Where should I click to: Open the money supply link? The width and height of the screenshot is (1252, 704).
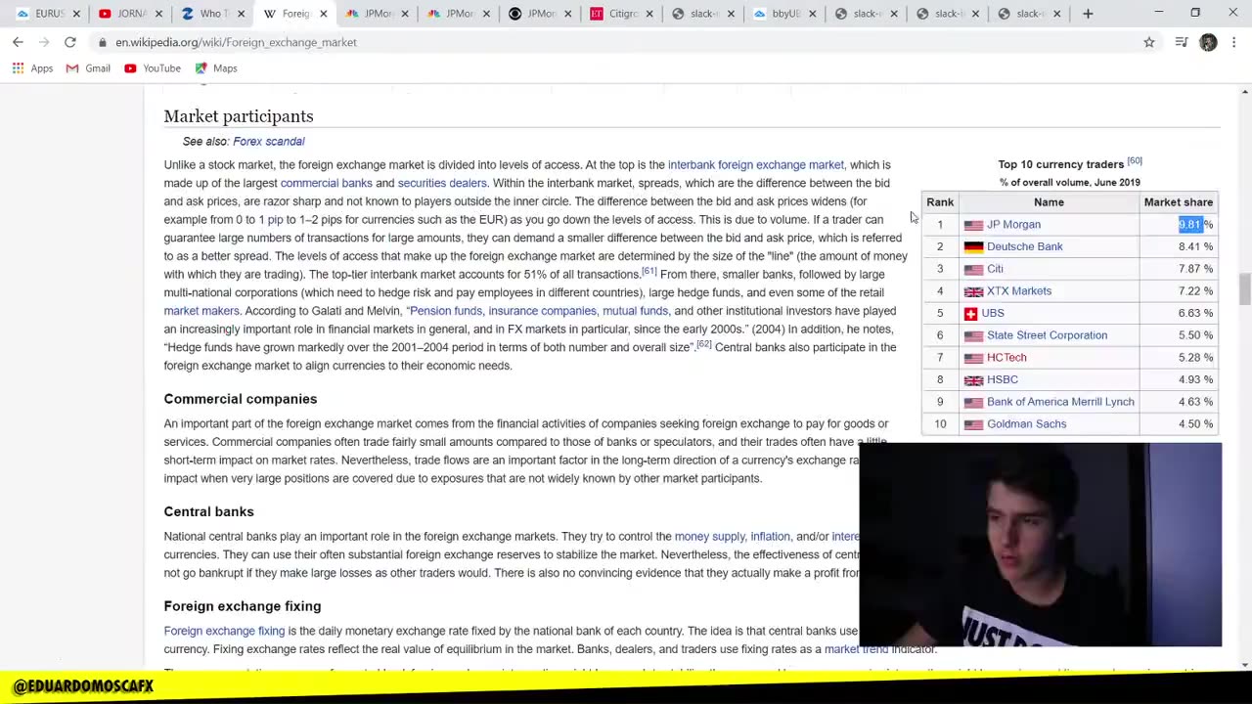(709, 537)
